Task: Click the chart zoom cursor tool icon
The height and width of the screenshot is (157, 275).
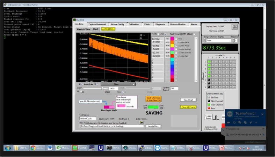Action: point(142,35)
